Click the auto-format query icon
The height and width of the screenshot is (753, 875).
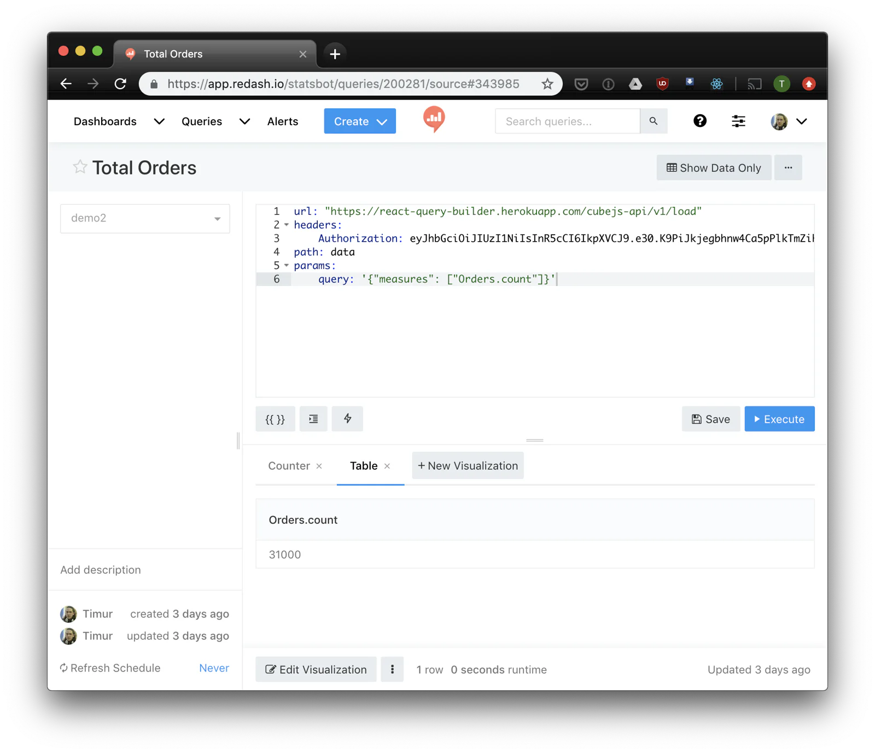(313, 419)
